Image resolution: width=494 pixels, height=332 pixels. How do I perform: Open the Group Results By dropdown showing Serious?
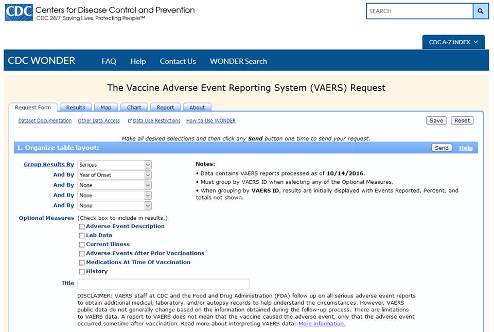(x=115, y=165)
